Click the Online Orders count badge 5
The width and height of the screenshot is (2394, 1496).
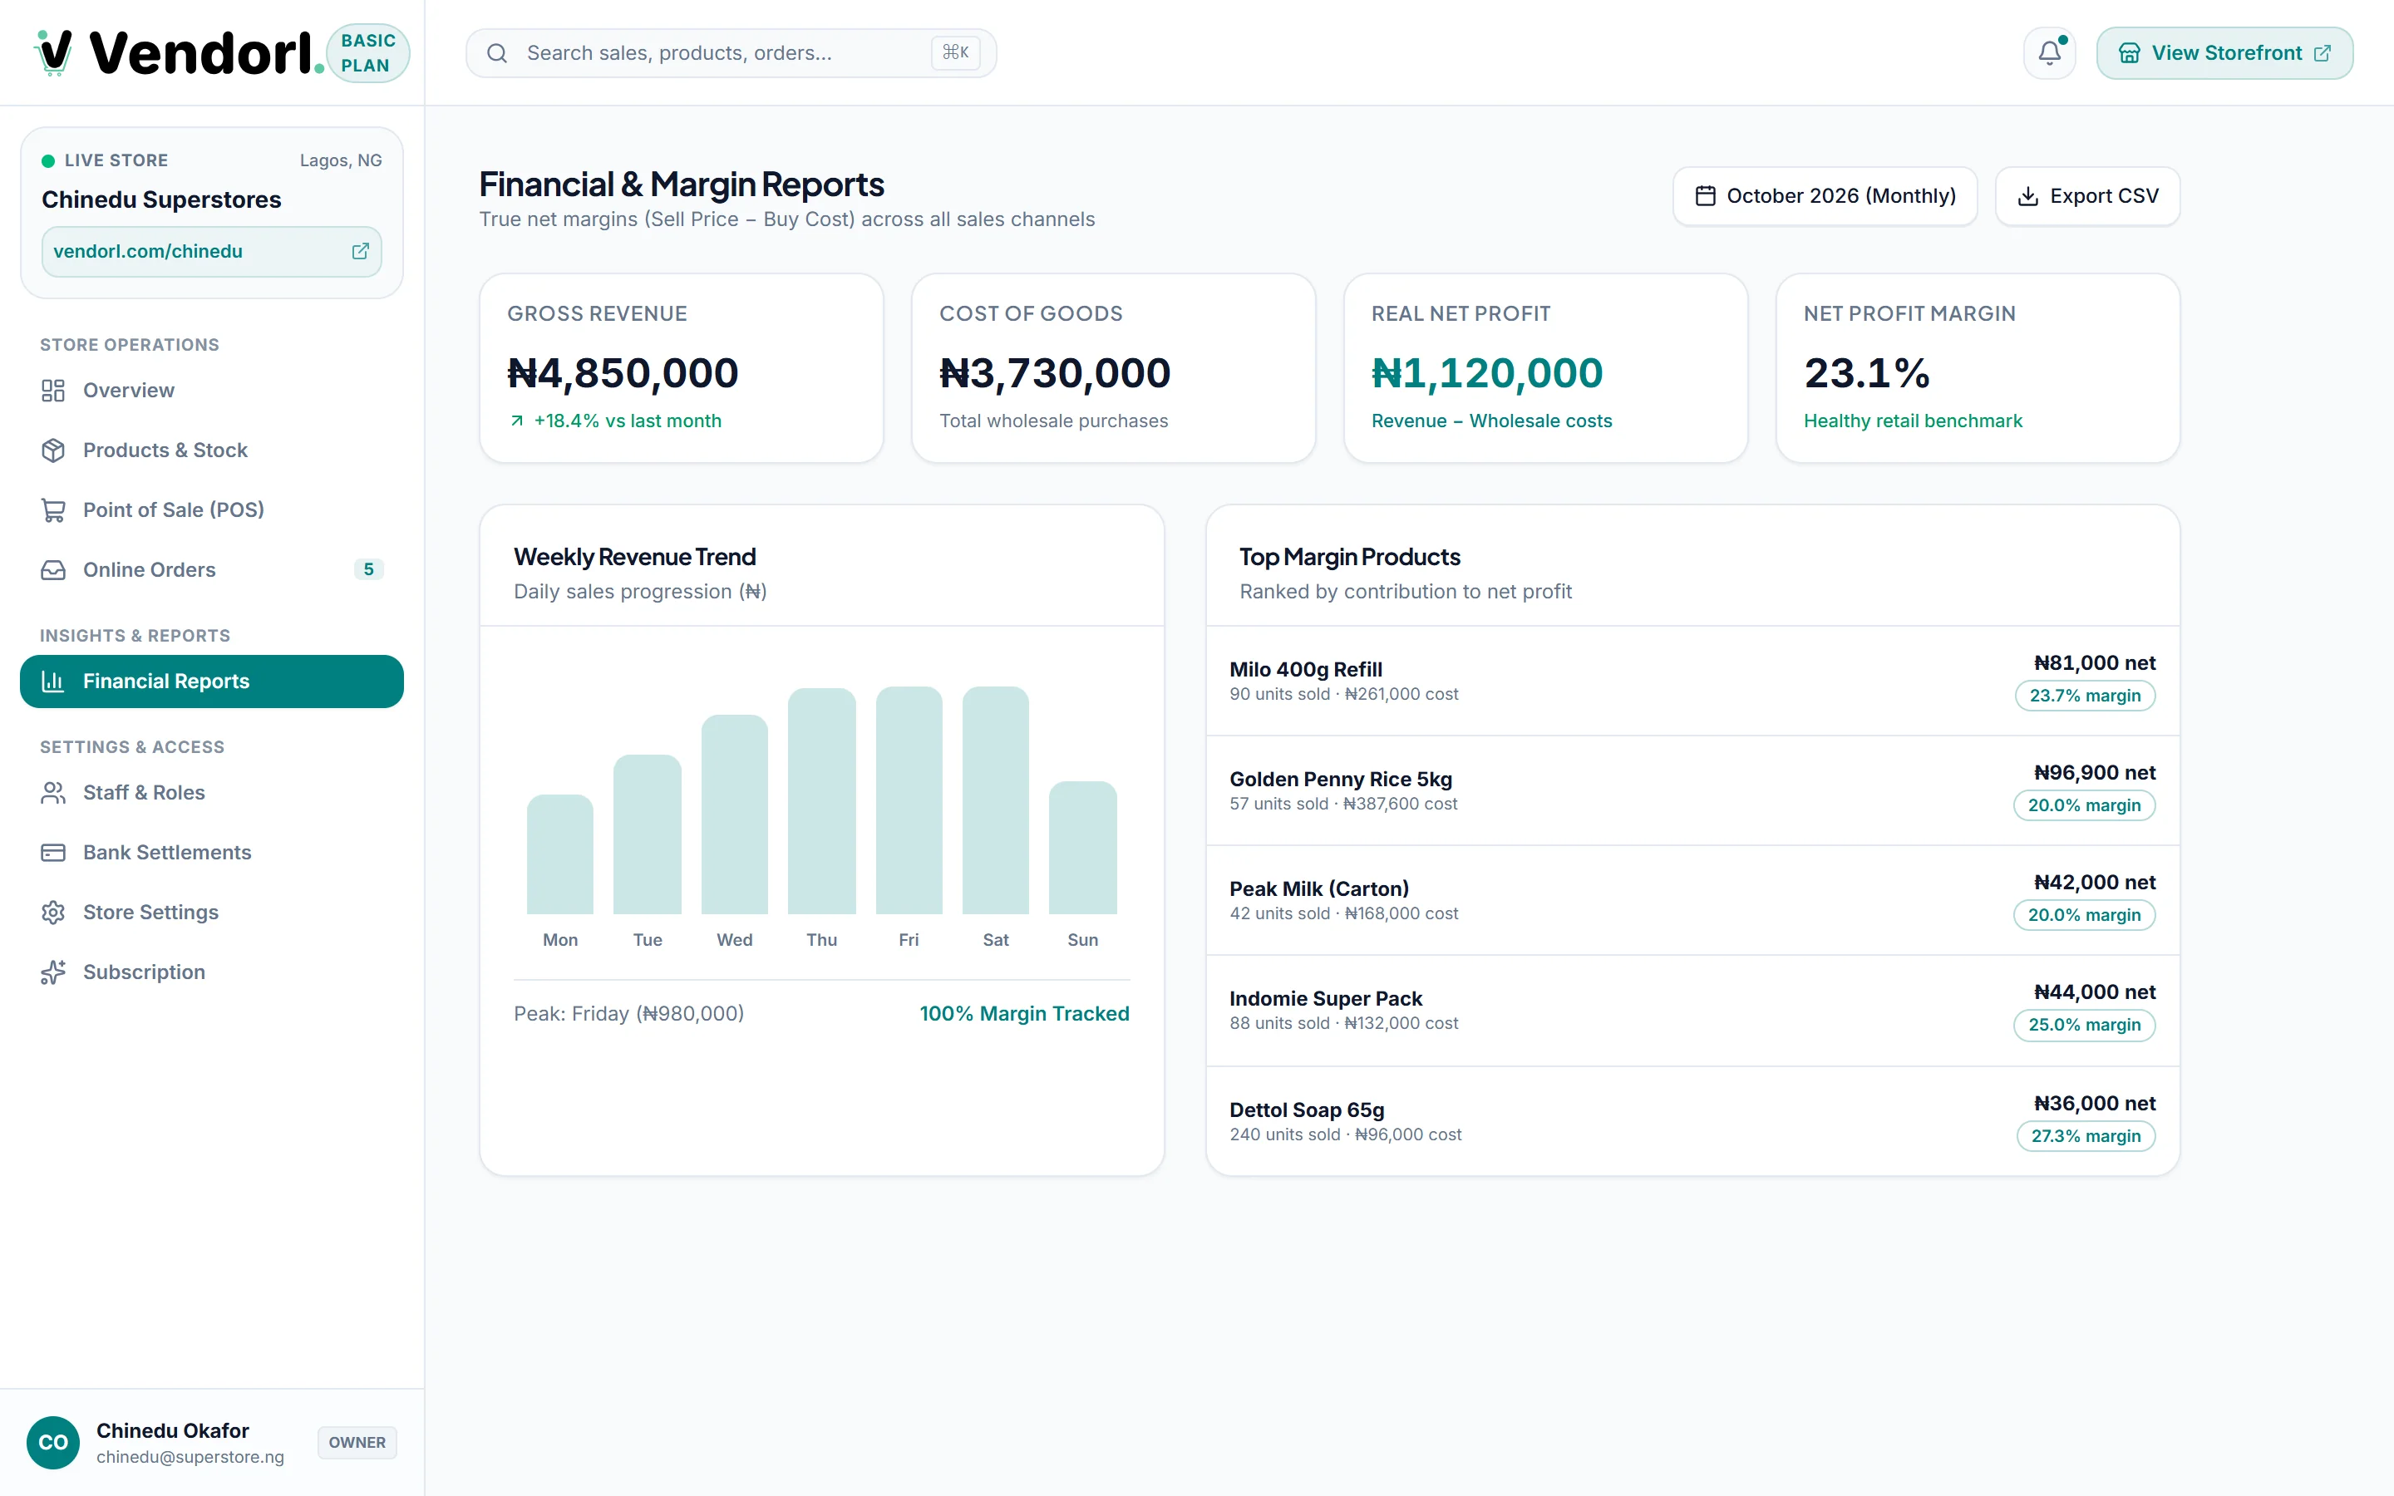[369, 570]
